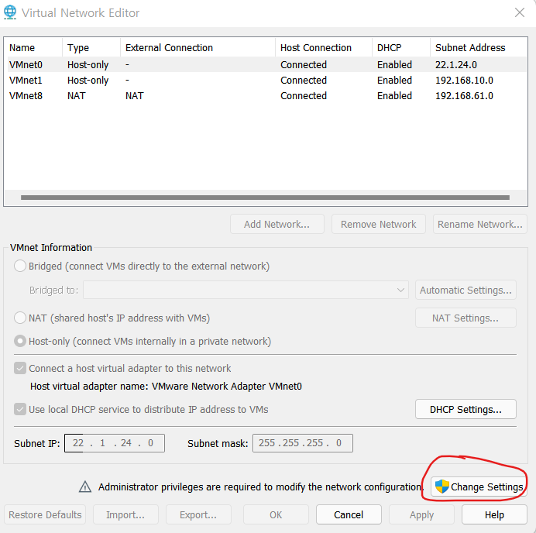Viewport: 536px width, 533px height.
Task: Click subnet address 192.168.61.0
Action: [464, 96]
